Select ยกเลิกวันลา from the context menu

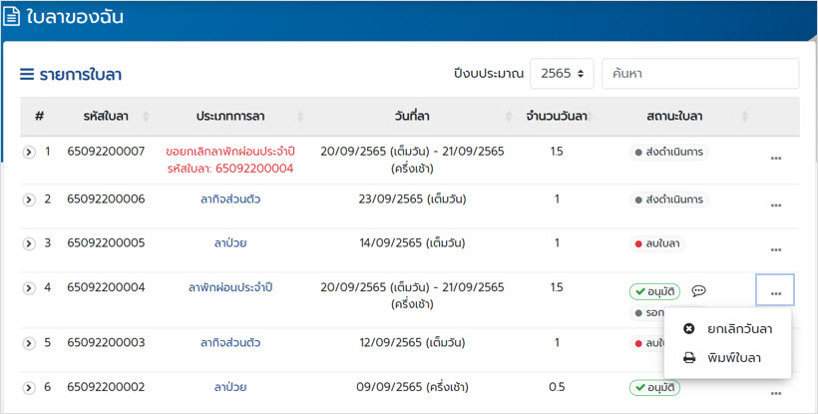click(x=733, y=328)
